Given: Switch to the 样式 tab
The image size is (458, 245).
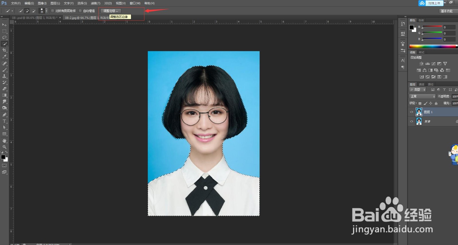Looking at the screenshot, I should [x=421, y=52].
